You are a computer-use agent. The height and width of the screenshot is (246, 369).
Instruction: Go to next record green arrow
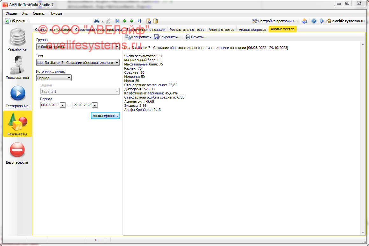132,21
